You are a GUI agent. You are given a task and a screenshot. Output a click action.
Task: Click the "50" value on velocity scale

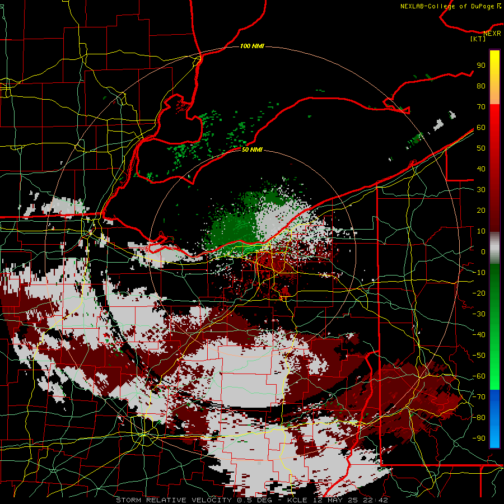481,148
